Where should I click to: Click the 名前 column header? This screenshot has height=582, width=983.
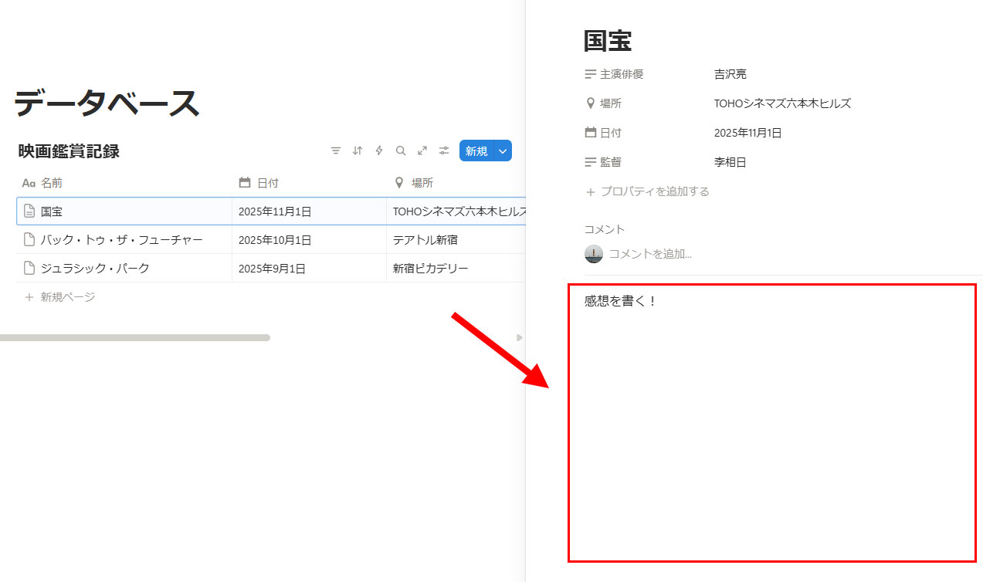(52, 183)
